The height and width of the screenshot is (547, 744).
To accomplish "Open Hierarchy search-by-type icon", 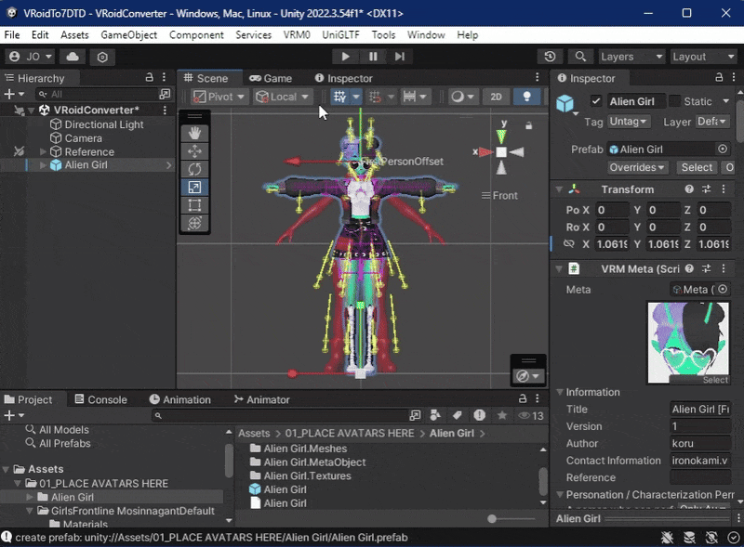I will 165,94.
